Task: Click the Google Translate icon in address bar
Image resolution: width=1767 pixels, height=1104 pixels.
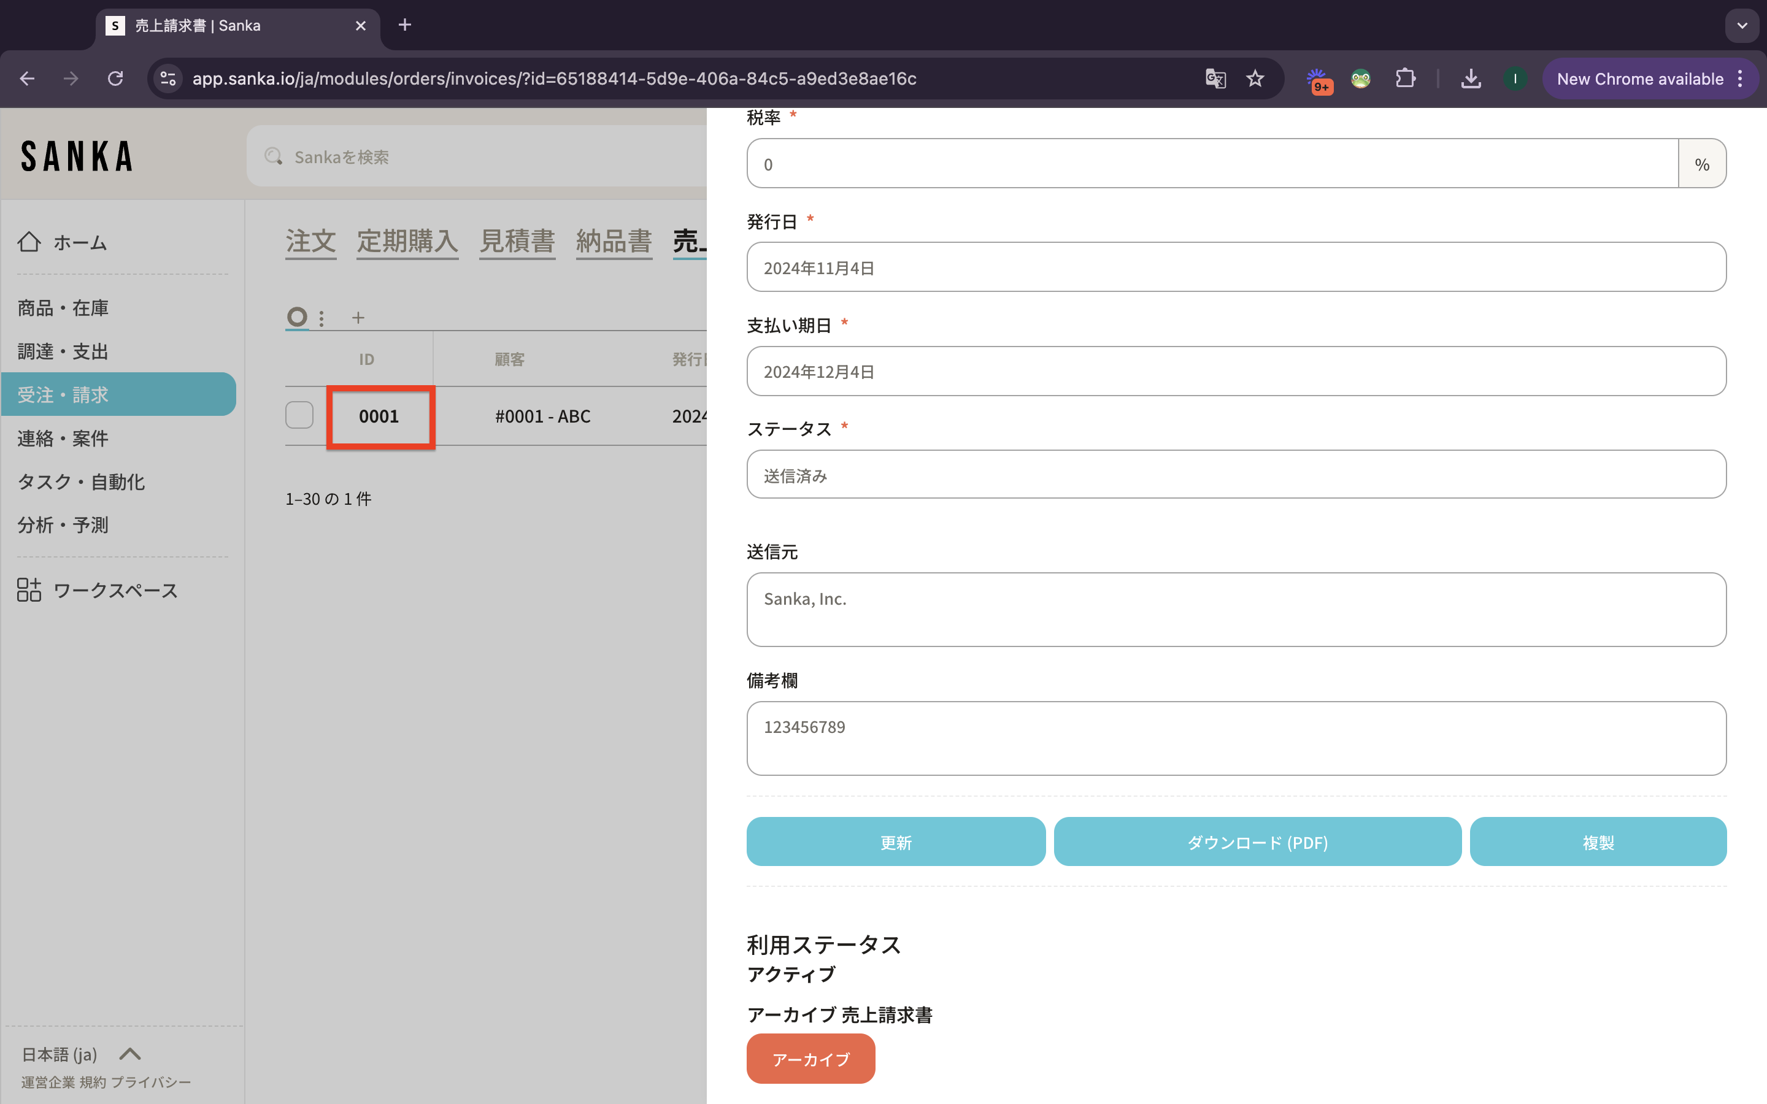Action: tap(1215, 79)
